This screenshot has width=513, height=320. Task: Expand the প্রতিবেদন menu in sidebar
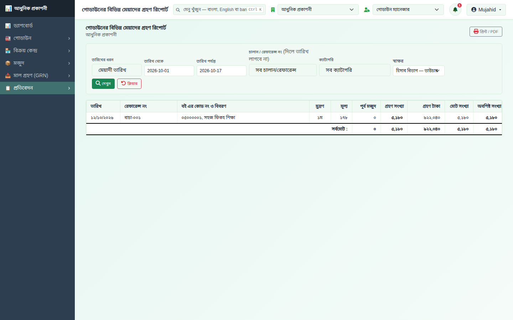coord(37,88)
